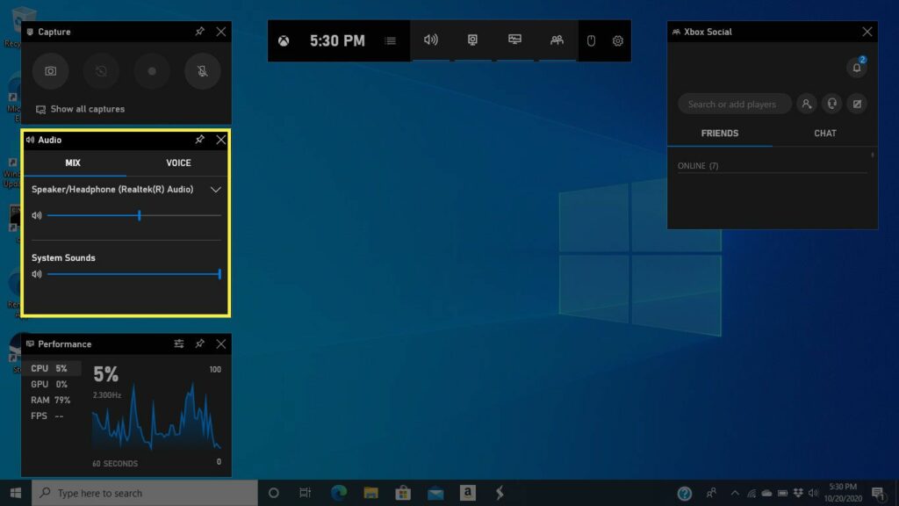This screenshot has height=506, width=899.
Task: Click the Search or add players field
Action: click(734, 104)
